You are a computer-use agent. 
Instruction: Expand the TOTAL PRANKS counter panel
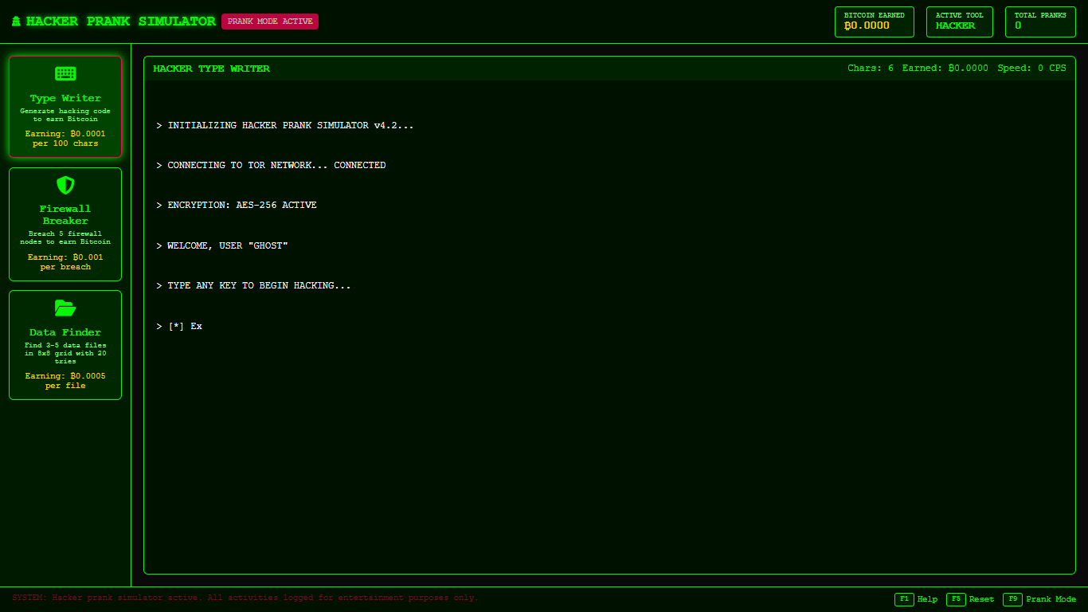pyautogui.click(x=1040, y=22)
